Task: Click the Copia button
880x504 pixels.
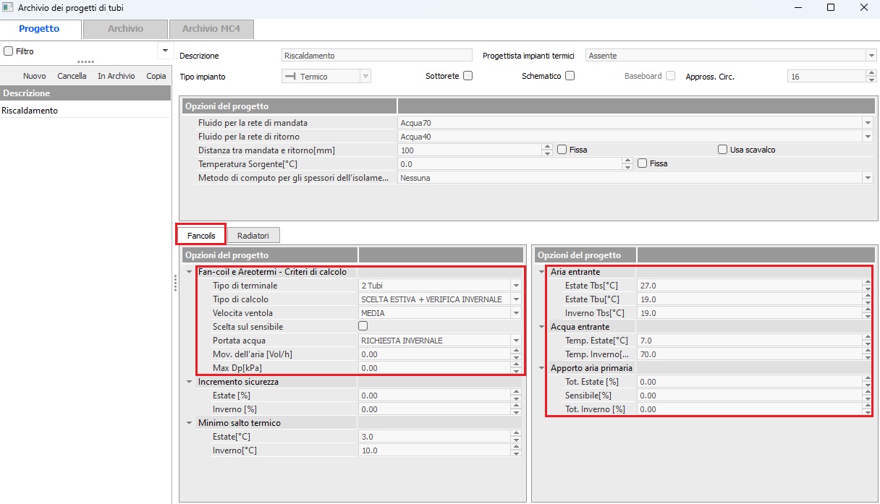Action: click(x=156, y=76)
